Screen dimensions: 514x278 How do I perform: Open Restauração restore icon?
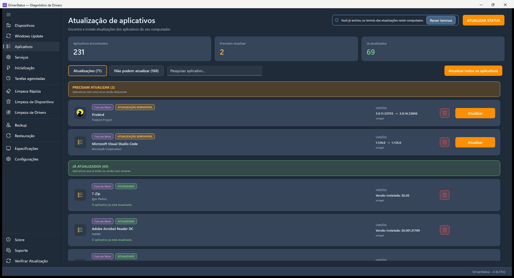[x=8, y=136]
